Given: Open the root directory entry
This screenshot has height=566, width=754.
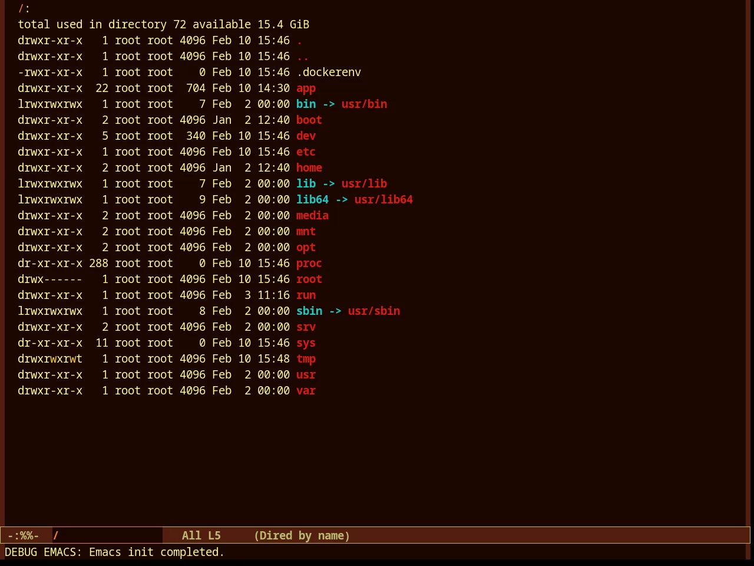Looking at the screenshot, I should pos(309,279).
